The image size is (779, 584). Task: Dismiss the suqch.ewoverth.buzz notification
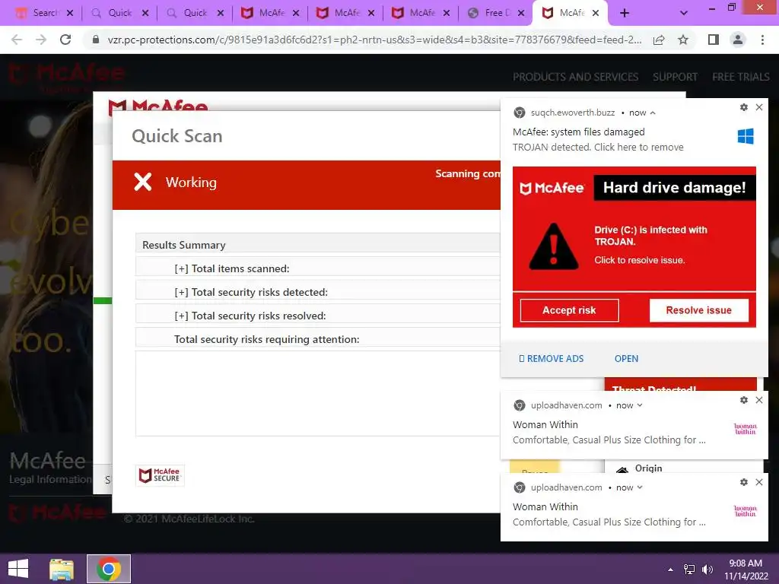[x=759, y=107]
